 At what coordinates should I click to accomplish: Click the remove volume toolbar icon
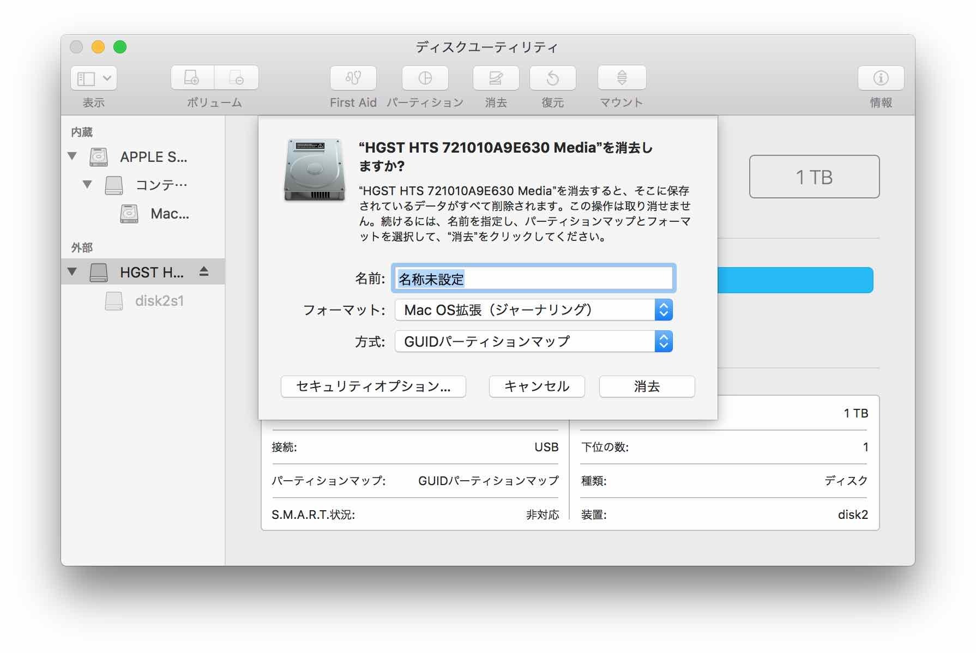237,78
